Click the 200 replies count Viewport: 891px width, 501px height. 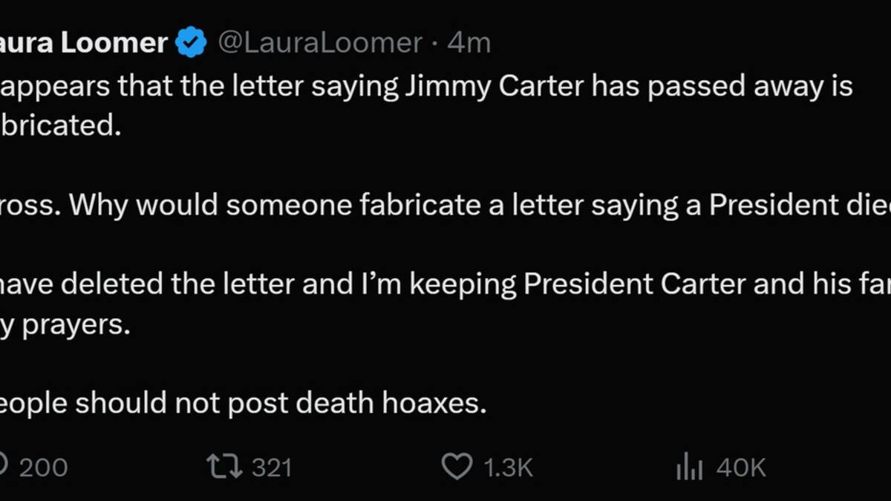43,468
